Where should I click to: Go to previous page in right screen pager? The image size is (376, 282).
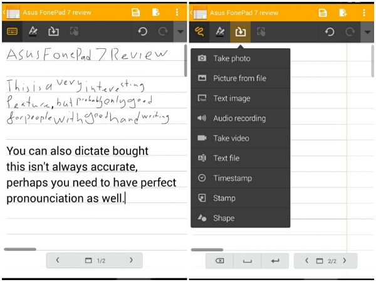306,261
